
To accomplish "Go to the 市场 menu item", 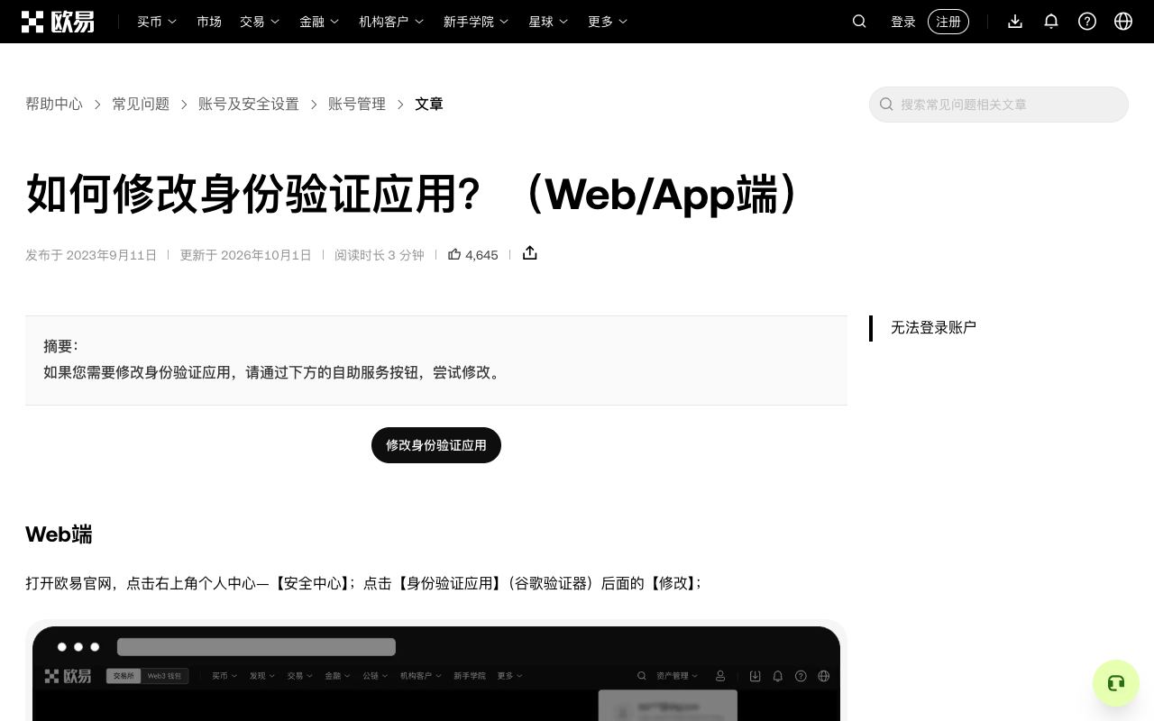I will [x=209, y=22].
